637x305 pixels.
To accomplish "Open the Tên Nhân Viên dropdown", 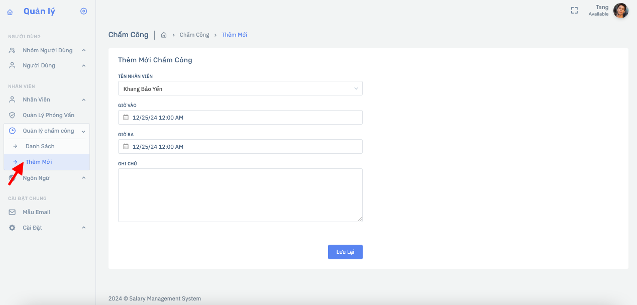I will 240,88.
